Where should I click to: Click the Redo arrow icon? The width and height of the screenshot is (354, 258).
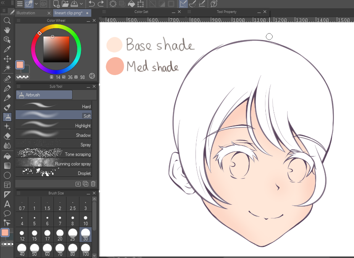click(101, 4)
